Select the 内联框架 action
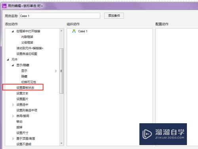 click(27, 37)
